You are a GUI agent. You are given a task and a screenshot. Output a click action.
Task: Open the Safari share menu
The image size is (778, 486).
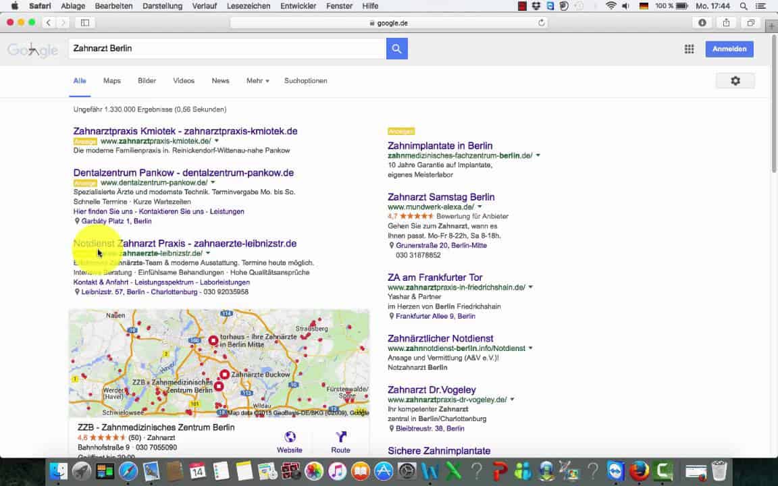(727, 23)
